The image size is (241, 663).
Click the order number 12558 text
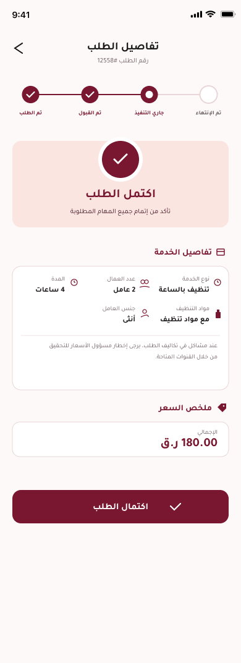pos(122,61)
